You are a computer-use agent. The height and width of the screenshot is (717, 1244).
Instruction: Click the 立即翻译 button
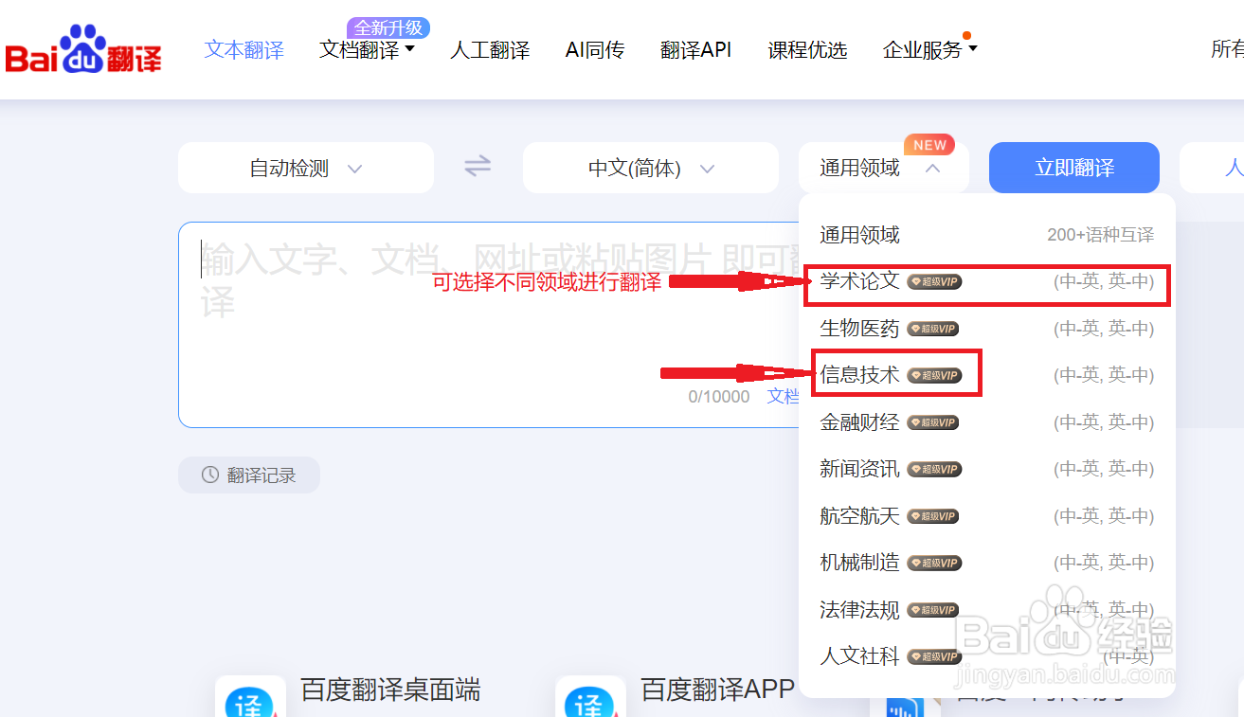click(1074, 168)
